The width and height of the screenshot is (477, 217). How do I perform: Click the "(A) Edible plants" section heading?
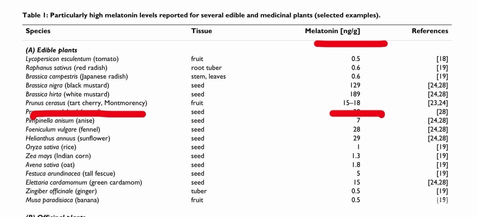tap(51, 50)
